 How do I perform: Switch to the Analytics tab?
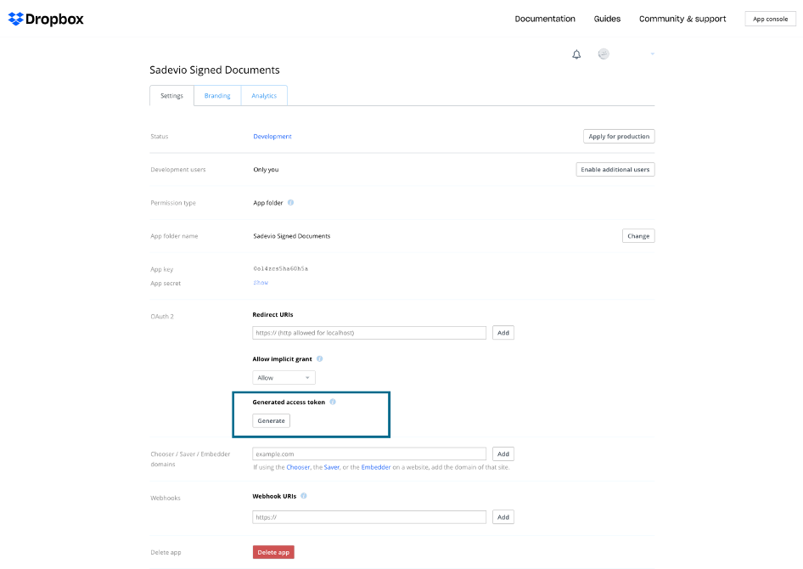(264, 96)
